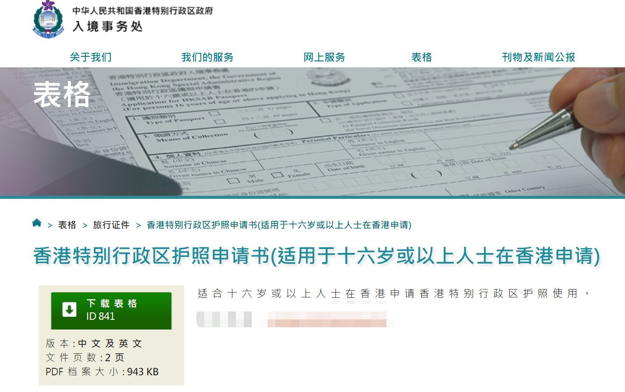The image size is (625, 392).
Task: Open the 我们的服务 navigation menu
Action: [x=207, y=57]
